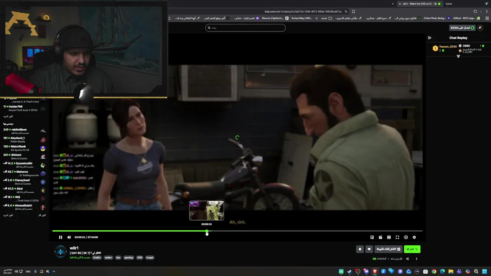Collapse the Chat Replay panel
This screenshot has width=491, height=276.
coord(429,38)
